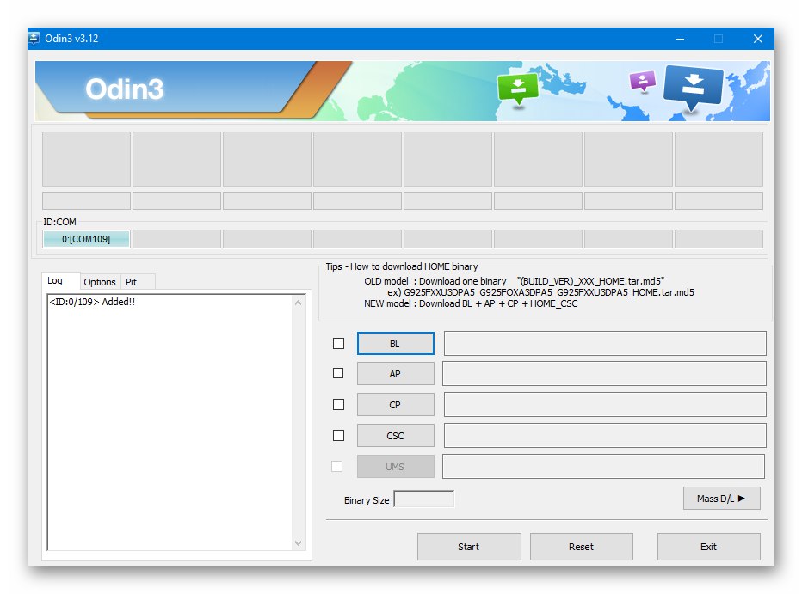Click the log scrollbar down arrow
This screenshot has height=594, width=802.
[299, 543]
